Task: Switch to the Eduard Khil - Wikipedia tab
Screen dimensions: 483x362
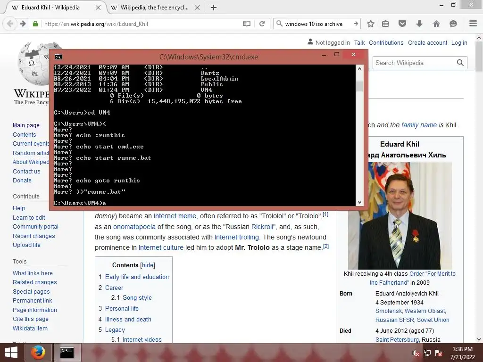Action: tap(50, 8)
